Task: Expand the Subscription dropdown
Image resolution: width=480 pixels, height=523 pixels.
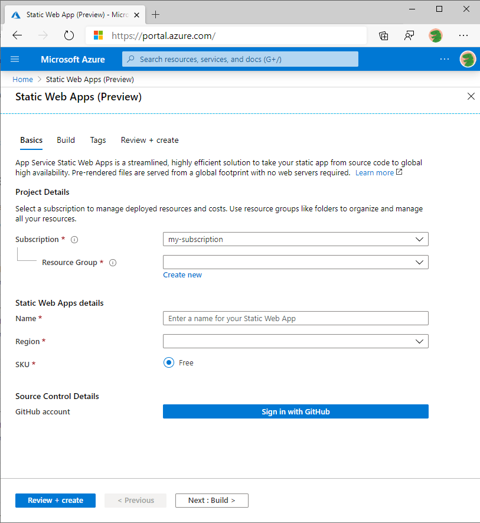Action: pyautogui.click(x=296, y=239)
